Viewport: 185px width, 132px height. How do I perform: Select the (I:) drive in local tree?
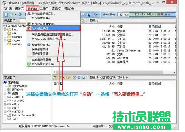point(15,119)
